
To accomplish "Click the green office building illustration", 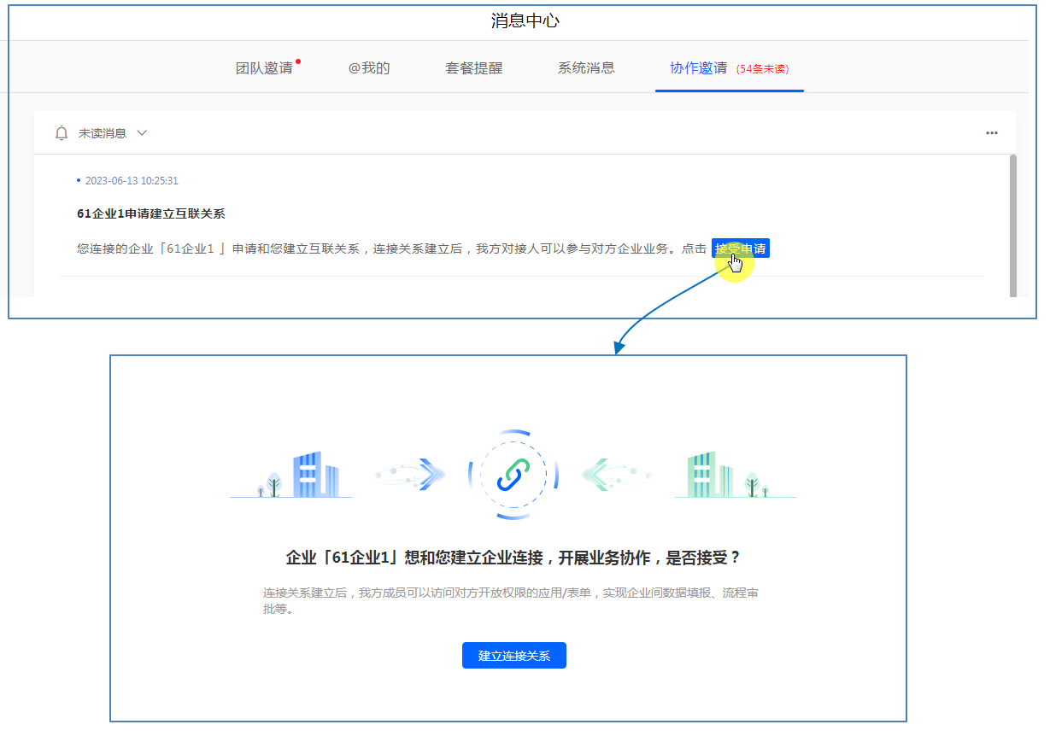I will (709, 475).
